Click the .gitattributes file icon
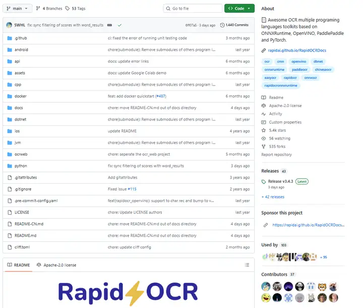 (x=10, y=177)
